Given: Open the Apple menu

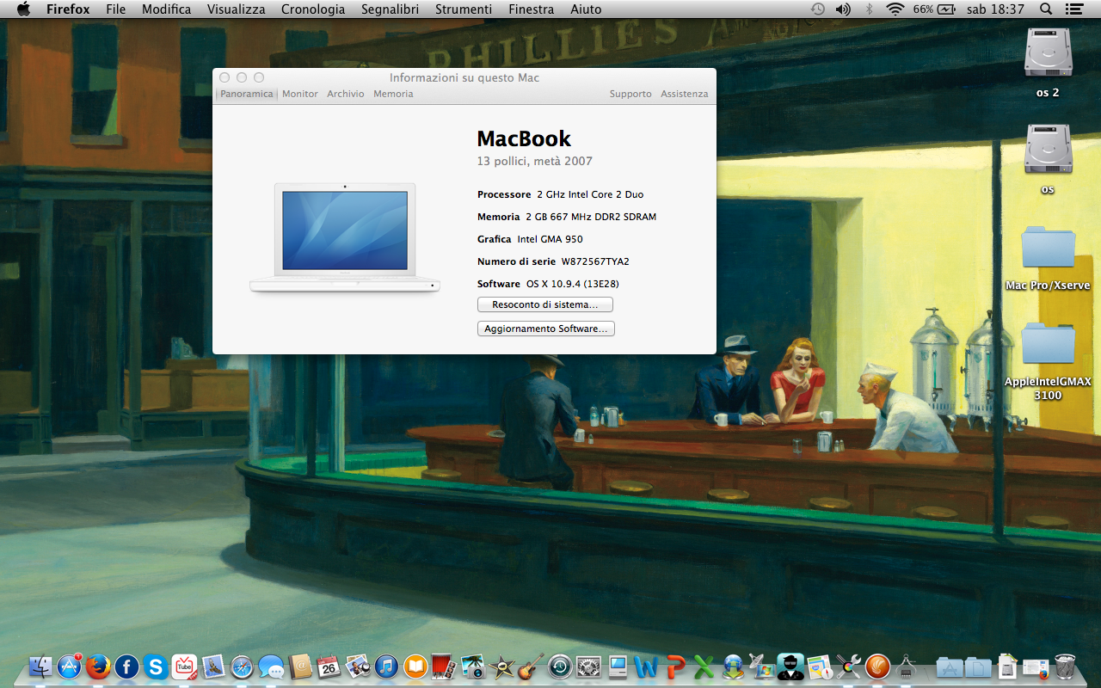Looking at the screenshot, I should click(x=23, y=9).
